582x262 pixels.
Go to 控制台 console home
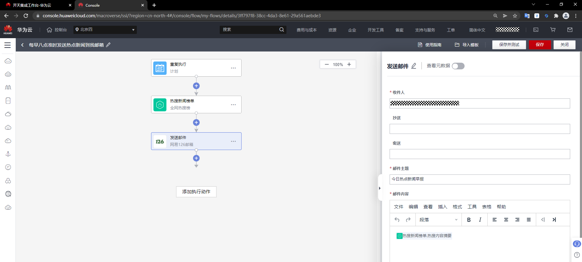(57, 30)
